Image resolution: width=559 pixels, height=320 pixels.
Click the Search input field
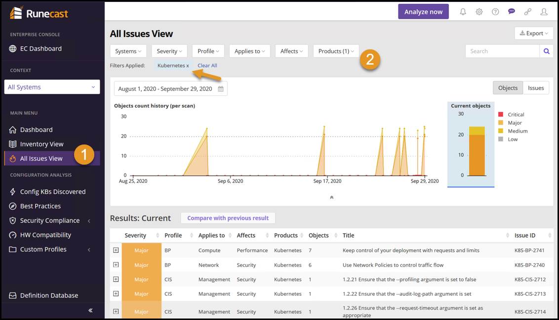click(x=502, y=51)
